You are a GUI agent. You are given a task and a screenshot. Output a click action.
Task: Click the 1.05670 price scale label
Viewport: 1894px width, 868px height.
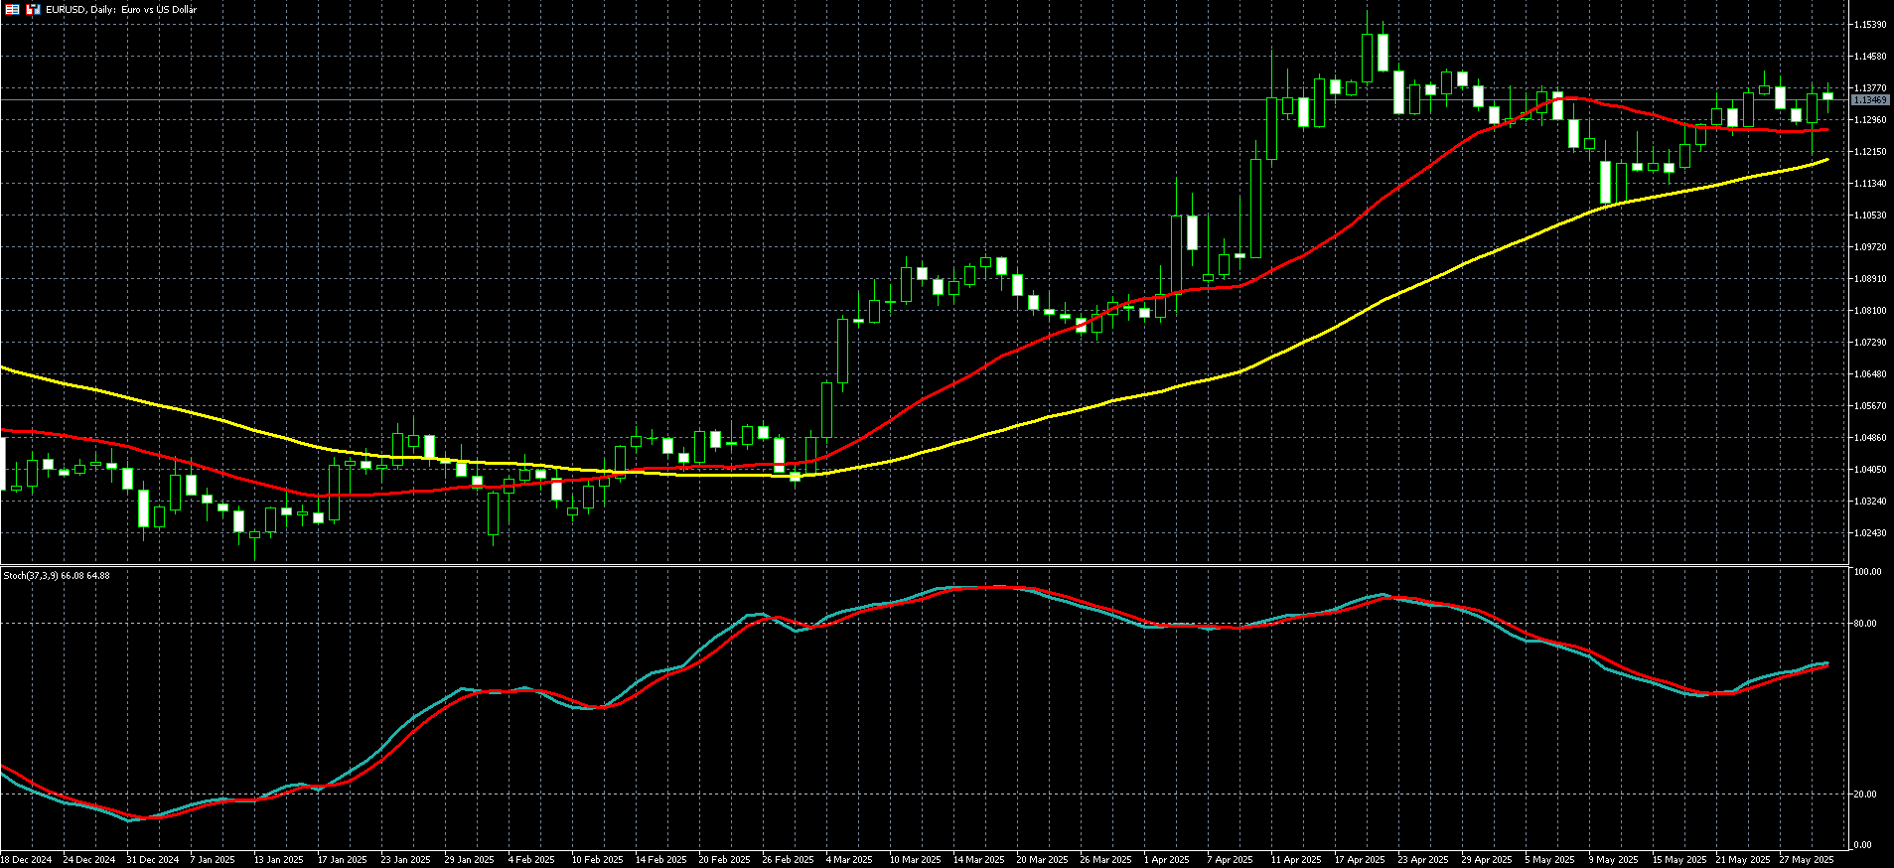(x=1870, y=406)
